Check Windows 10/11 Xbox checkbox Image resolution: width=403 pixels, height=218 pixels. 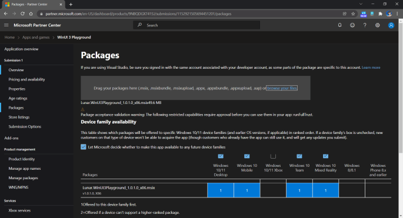coord(273,156)
